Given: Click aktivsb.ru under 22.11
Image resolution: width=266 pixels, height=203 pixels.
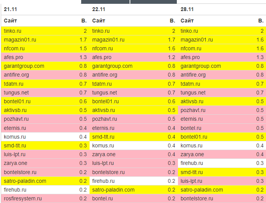Looking at the screenshot, I should pos(104,110).
